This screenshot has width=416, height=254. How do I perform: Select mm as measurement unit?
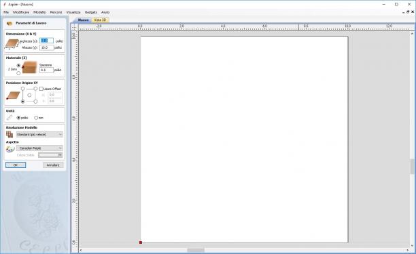click(36, 118)
